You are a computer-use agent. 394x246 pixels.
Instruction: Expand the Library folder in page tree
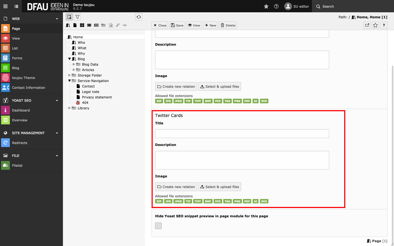pyautogui.click(x=69, y=108)
